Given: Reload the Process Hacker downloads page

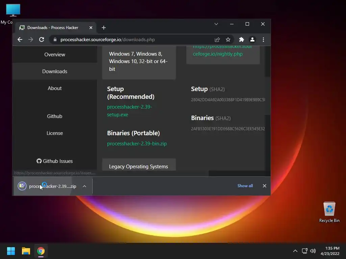Looking at the screenshot, I should [42, 40].
